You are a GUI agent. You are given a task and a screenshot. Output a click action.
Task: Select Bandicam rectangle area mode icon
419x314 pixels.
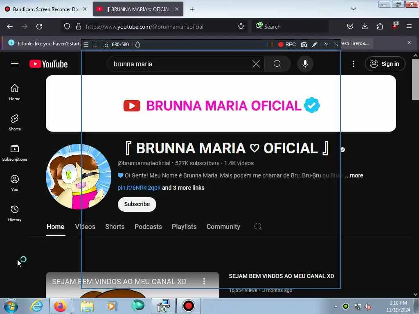(x=95, y=45)
